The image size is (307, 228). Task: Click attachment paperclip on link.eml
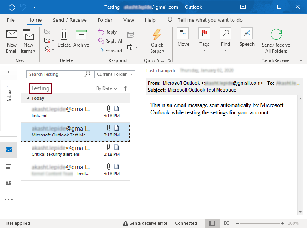[x=109, y=108]
